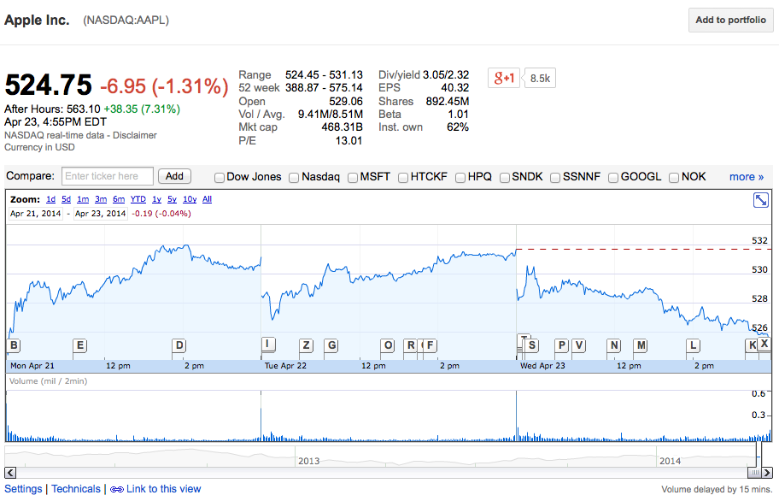
Task: Switch chart zoom to YTD
Action: coord(138,199)
